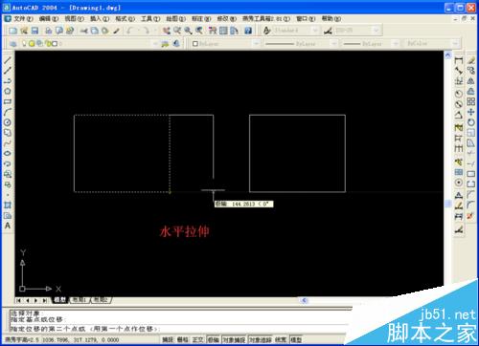
Task: Click the horizontal scrollbar left arrow
Action: pos(304,300)
